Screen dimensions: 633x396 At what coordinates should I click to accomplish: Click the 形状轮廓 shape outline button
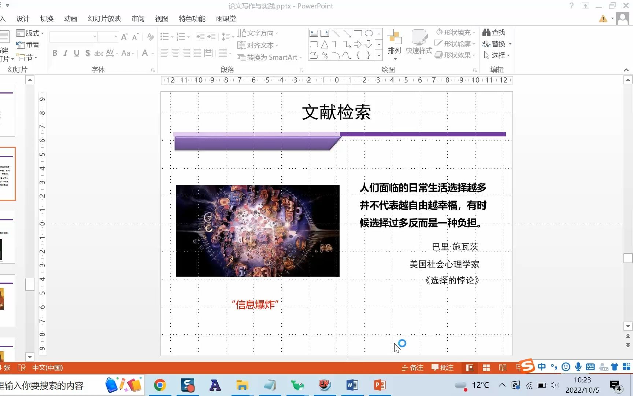(455, 44)
